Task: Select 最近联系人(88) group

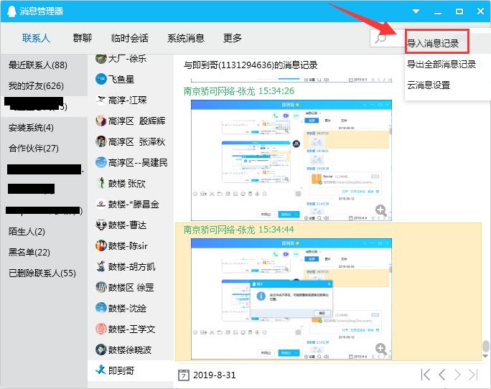Action: pyautogui.click(x=38, y=65)
